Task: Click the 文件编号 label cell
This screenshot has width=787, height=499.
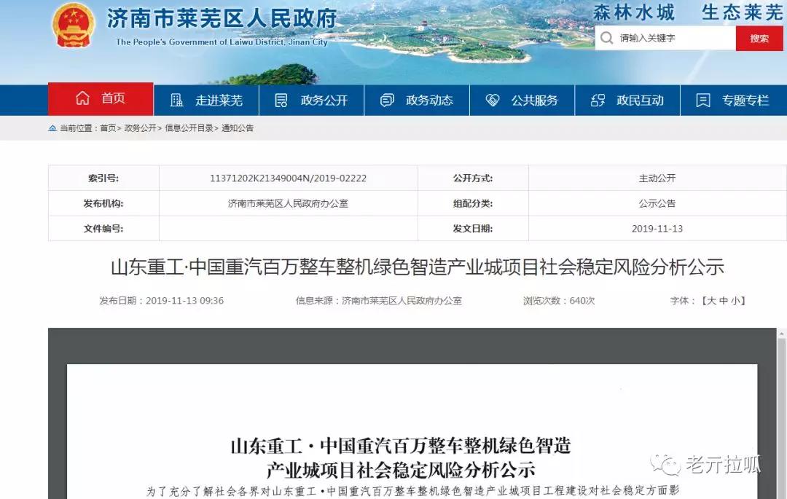Action: tap(103, 229)
